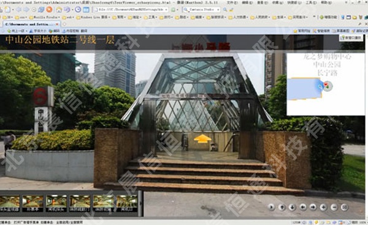Image resolution: width=368 pixels, height=225 pixels.
Task: Select the first scene thumbnail in the strip
Action: tap(10, 203)
